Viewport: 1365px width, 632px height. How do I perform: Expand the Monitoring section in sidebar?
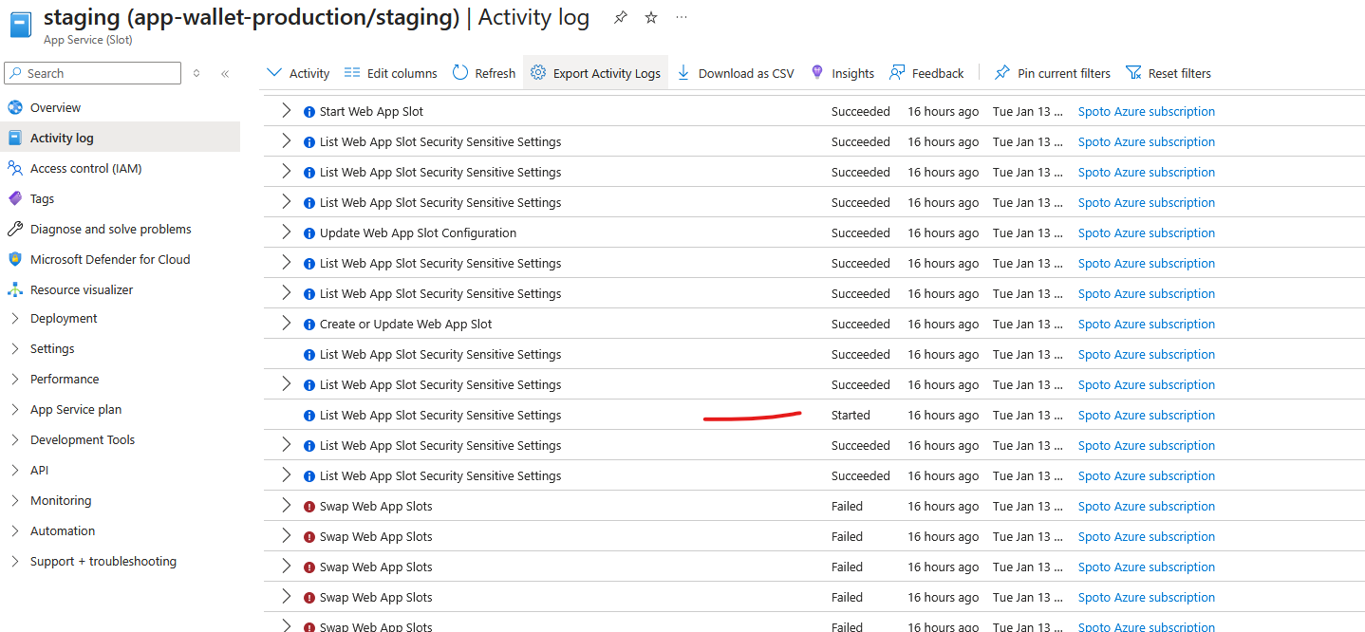point(14,500)
